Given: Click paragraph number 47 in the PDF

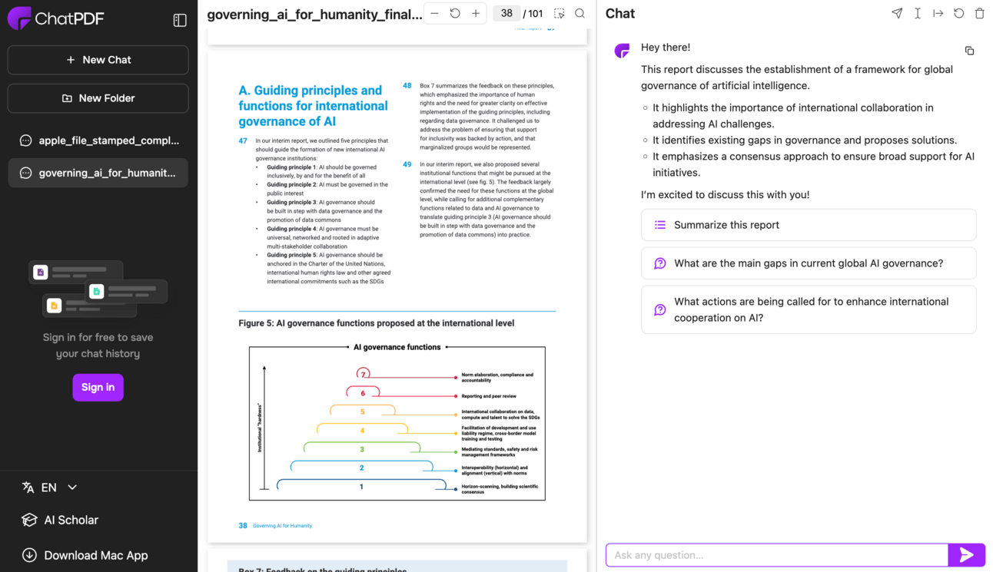Looking at the screenshot, I should 243,141.
